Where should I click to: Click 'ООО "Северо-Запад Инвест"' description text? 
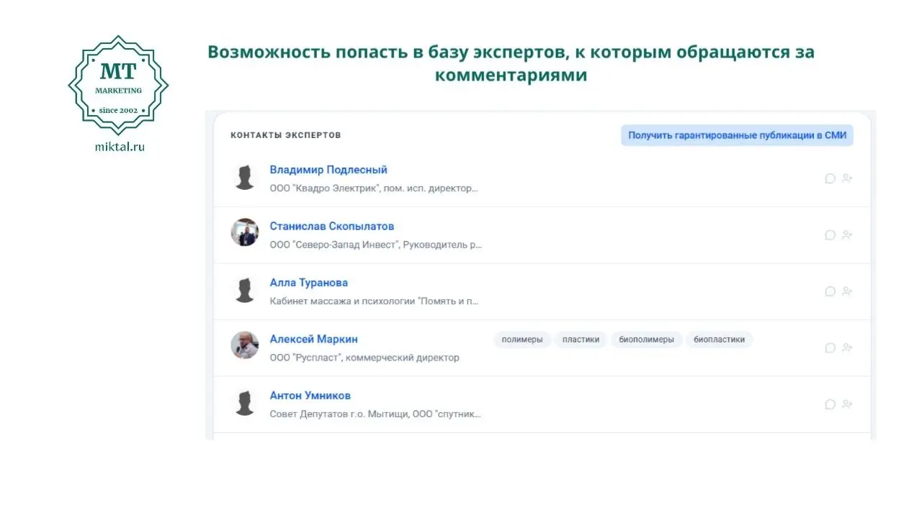pyautogui.click(x=375, y=245)
